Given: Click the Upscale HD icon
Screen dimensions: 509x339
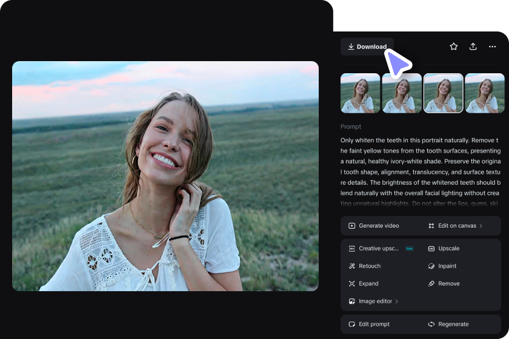Looking at the screenshot, I should (x=431, y=248).
